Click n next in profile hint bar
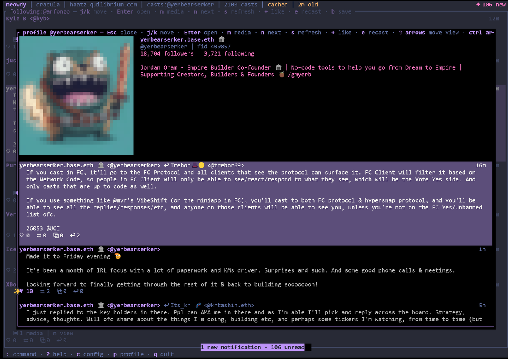508x359 pixels. point(271,33)
